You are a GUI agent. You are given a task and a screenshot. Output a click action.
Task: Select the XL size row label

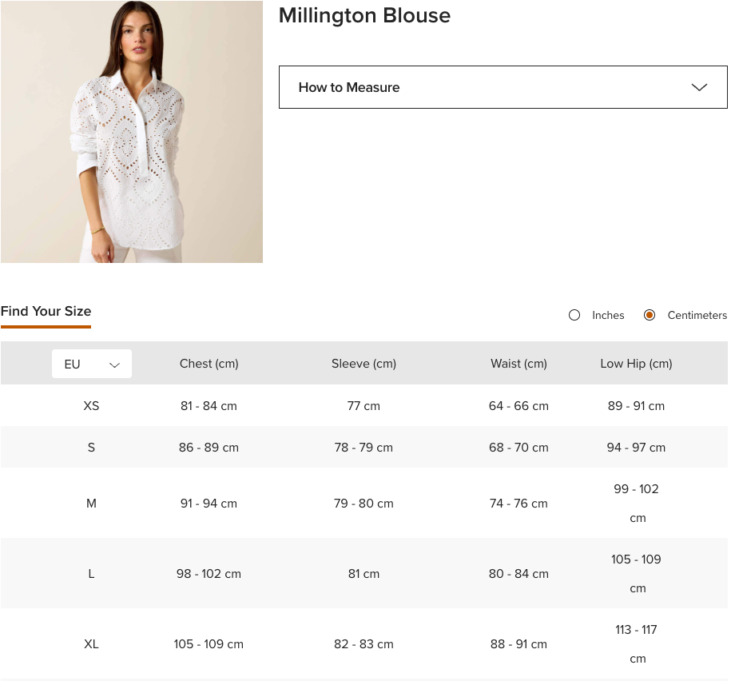(91, 644)
